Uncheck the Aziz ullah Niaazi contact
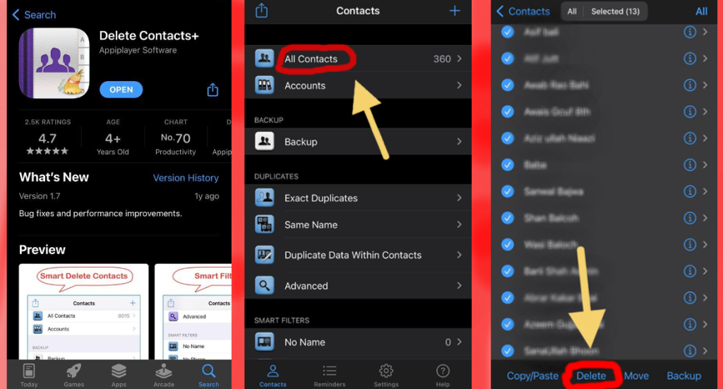The width and height of the screenshot is (723, 389). tap(508, 138)
